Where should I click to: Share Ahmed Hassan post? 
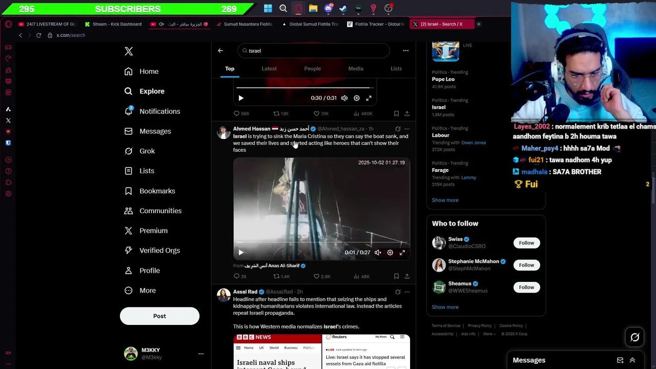(x=407, y=277)
